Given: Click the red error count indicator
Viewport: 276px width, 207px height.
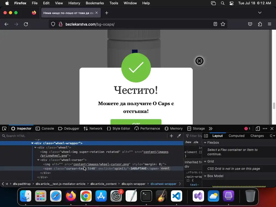Looking at the screenshot, I should click(247, 129).
